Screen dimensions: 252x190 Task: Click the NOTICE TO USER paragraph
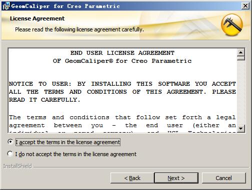pos(122,92)
